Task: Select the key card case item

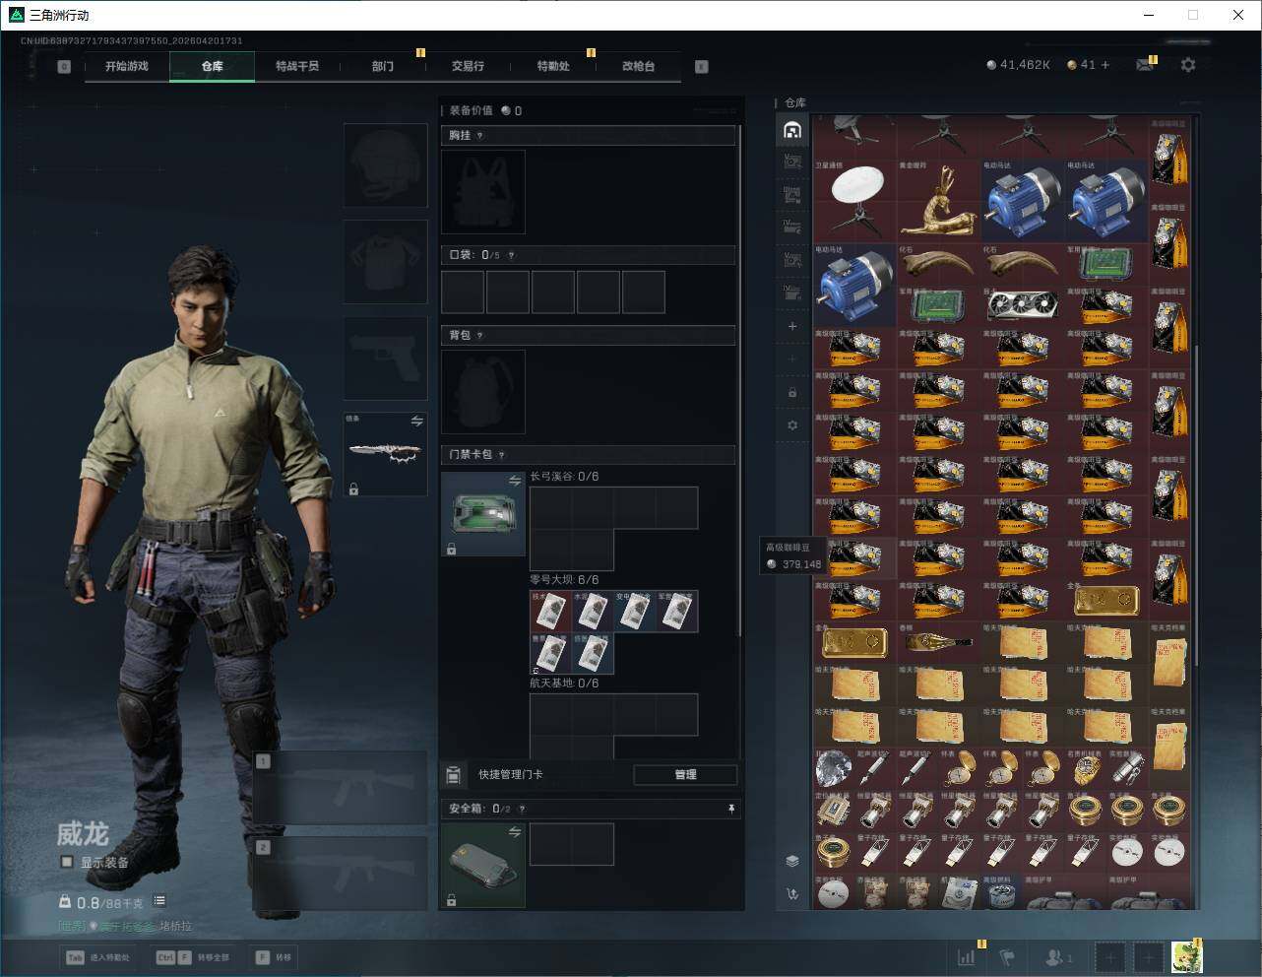Action: [483, 514]
